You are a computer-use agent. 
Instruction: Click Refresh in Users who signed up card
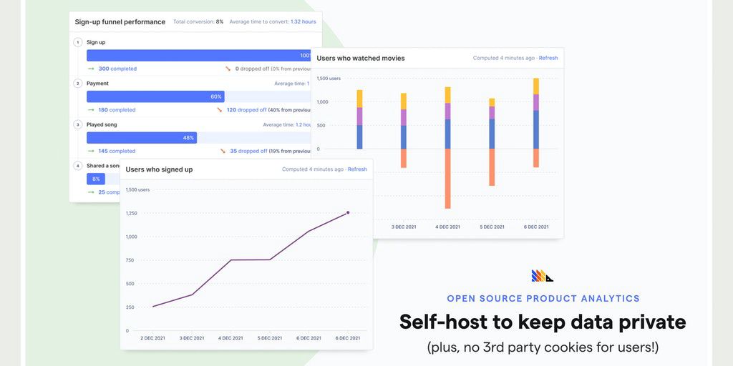coord(357,169)
